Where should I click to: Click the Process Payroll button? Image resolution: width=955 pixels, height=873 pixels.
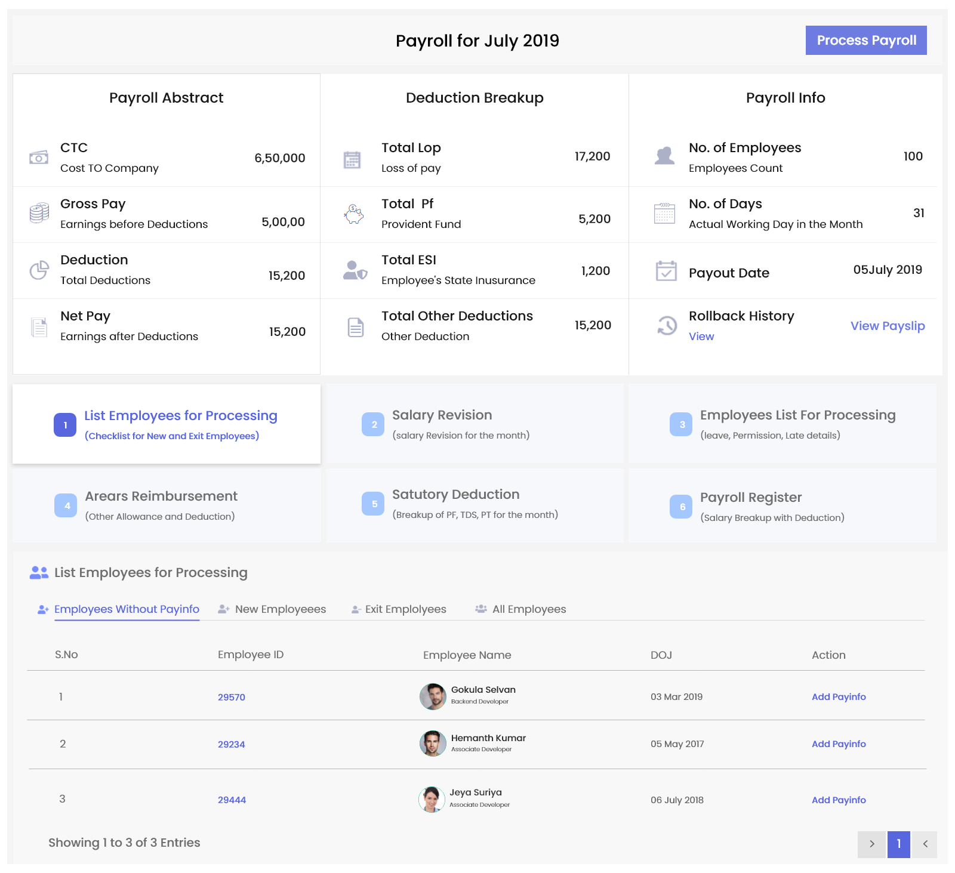(x=866, y=41)
